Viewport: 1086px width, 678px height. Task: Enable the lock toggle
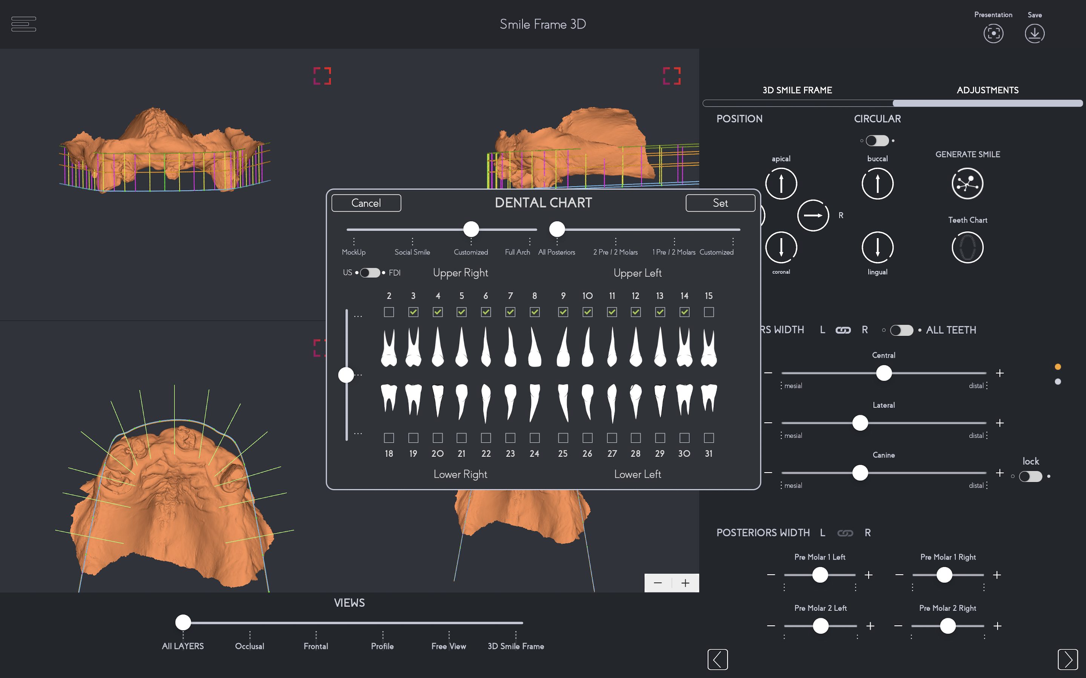1030,476
